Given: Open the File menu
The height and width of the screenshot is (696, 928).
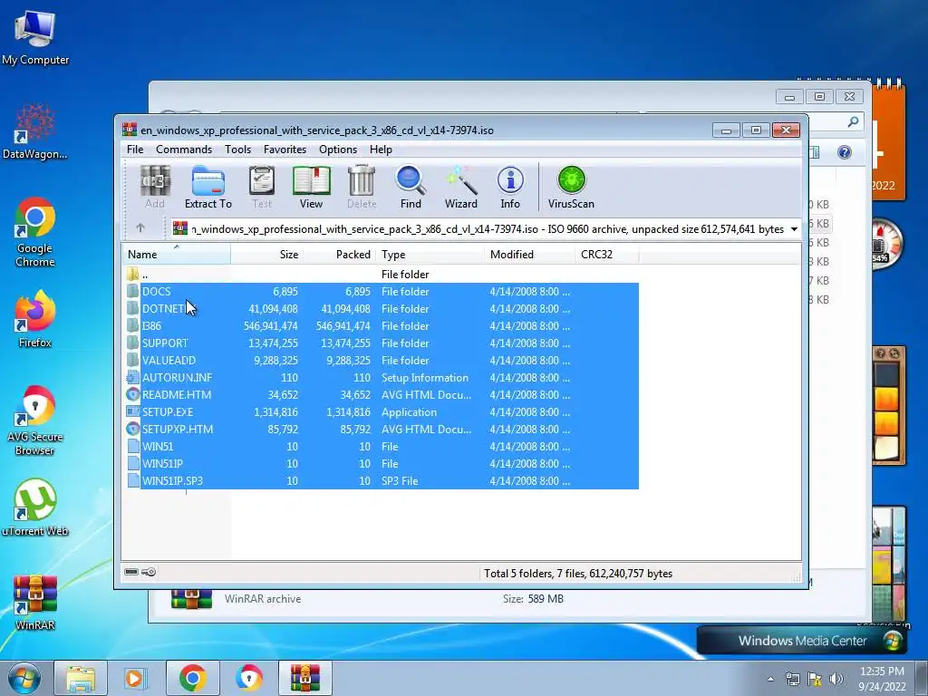Looking at the screenshot, I should point(135,150).
